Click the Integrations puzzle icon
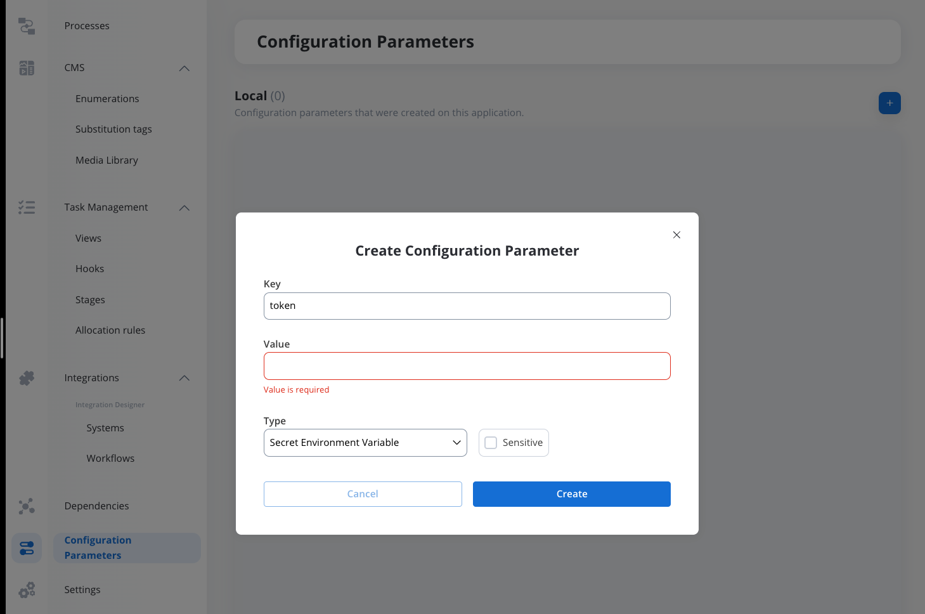The image size is (925, 614). click(x=27, y=378)
